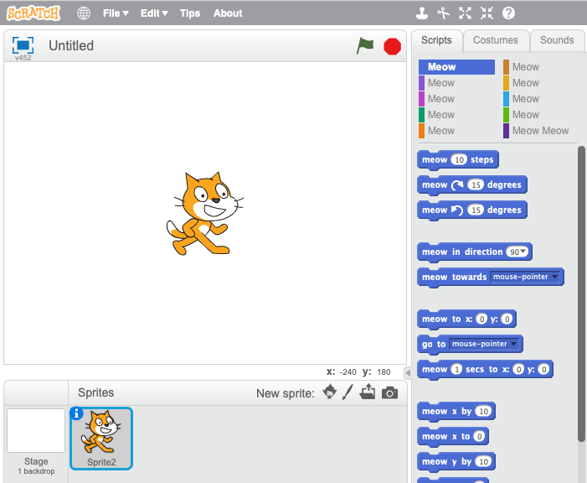Edit 10 in meow x by block
Screen dimensions: 587x483
tap(483, 412)
